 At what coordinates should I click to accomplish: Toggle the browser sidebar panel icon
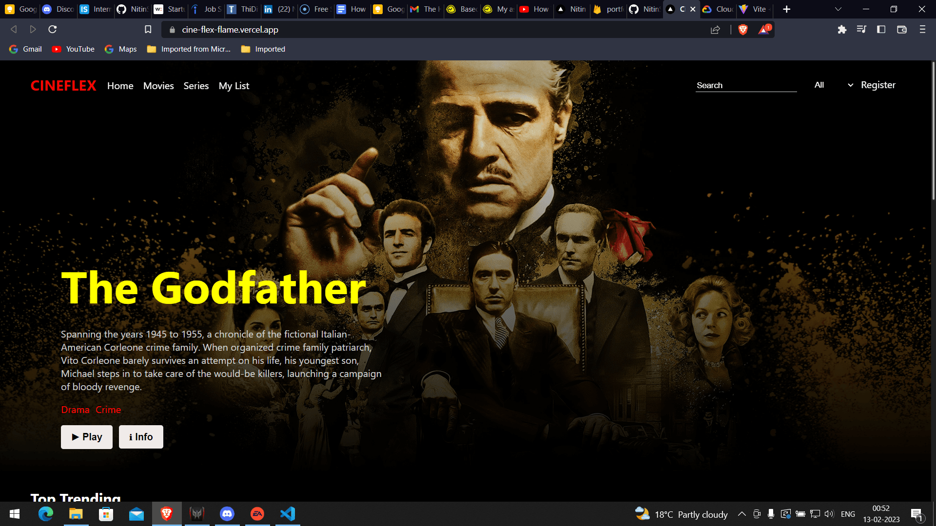[881, 30]
